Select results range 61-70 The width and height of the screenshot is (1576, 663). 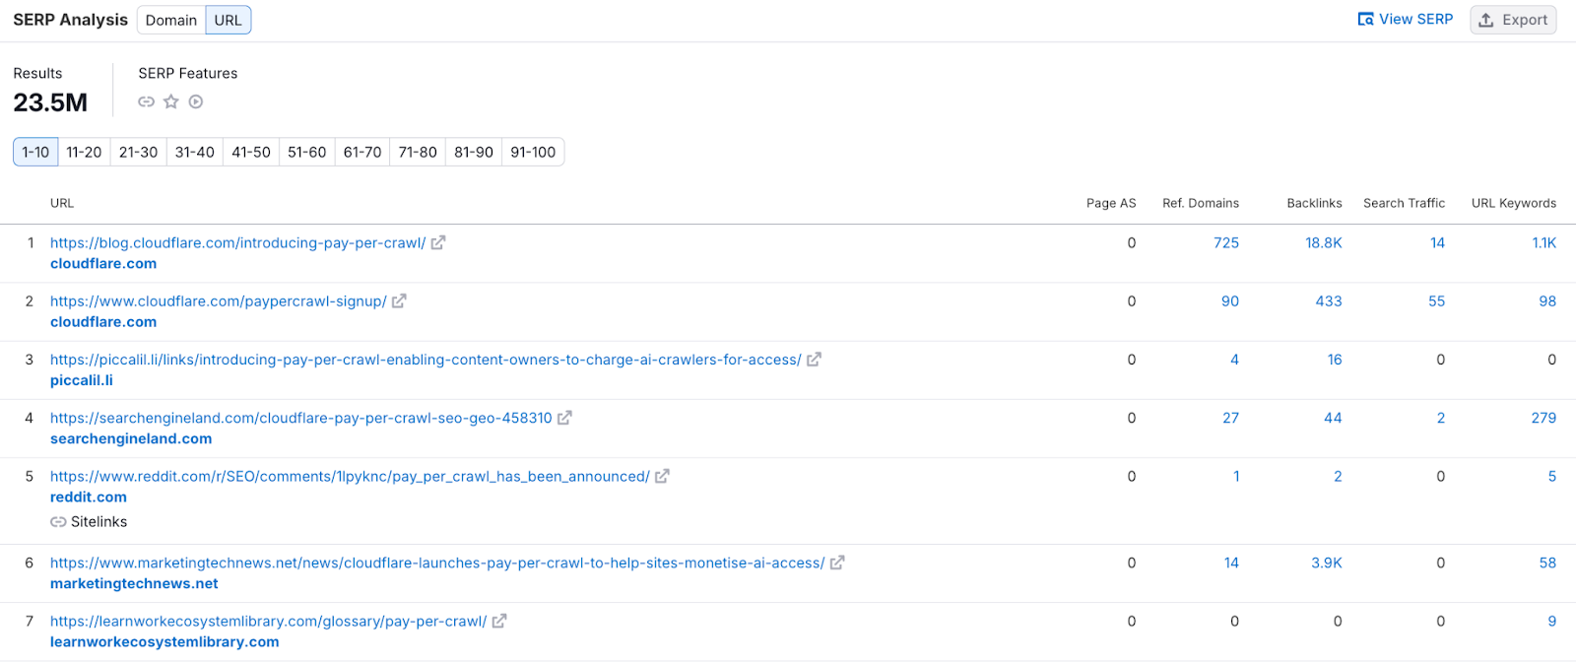click(362, 152)
